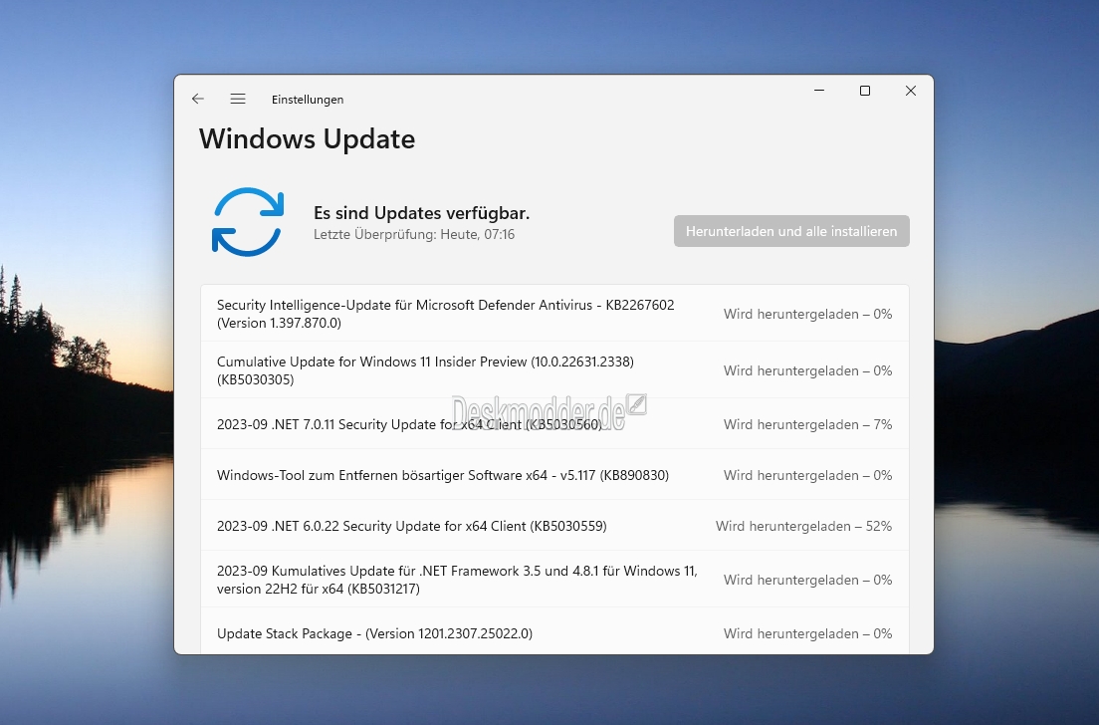Click the 52% download status

[x=803, y=526]
